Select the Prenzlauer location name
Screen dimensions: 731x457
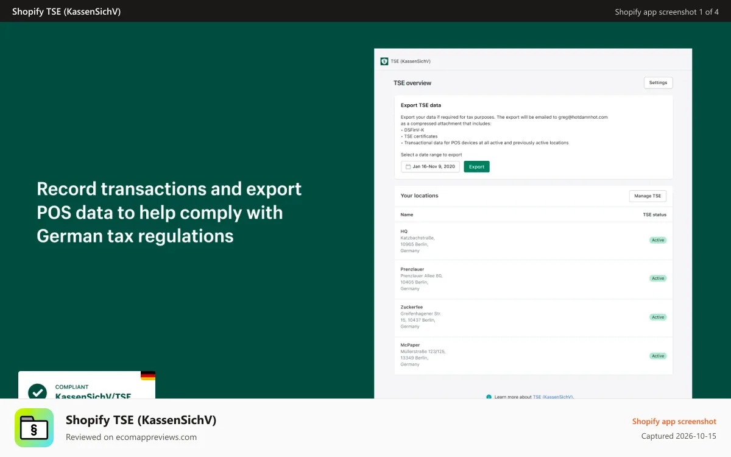pyautogui.click(x=412, y=269)
